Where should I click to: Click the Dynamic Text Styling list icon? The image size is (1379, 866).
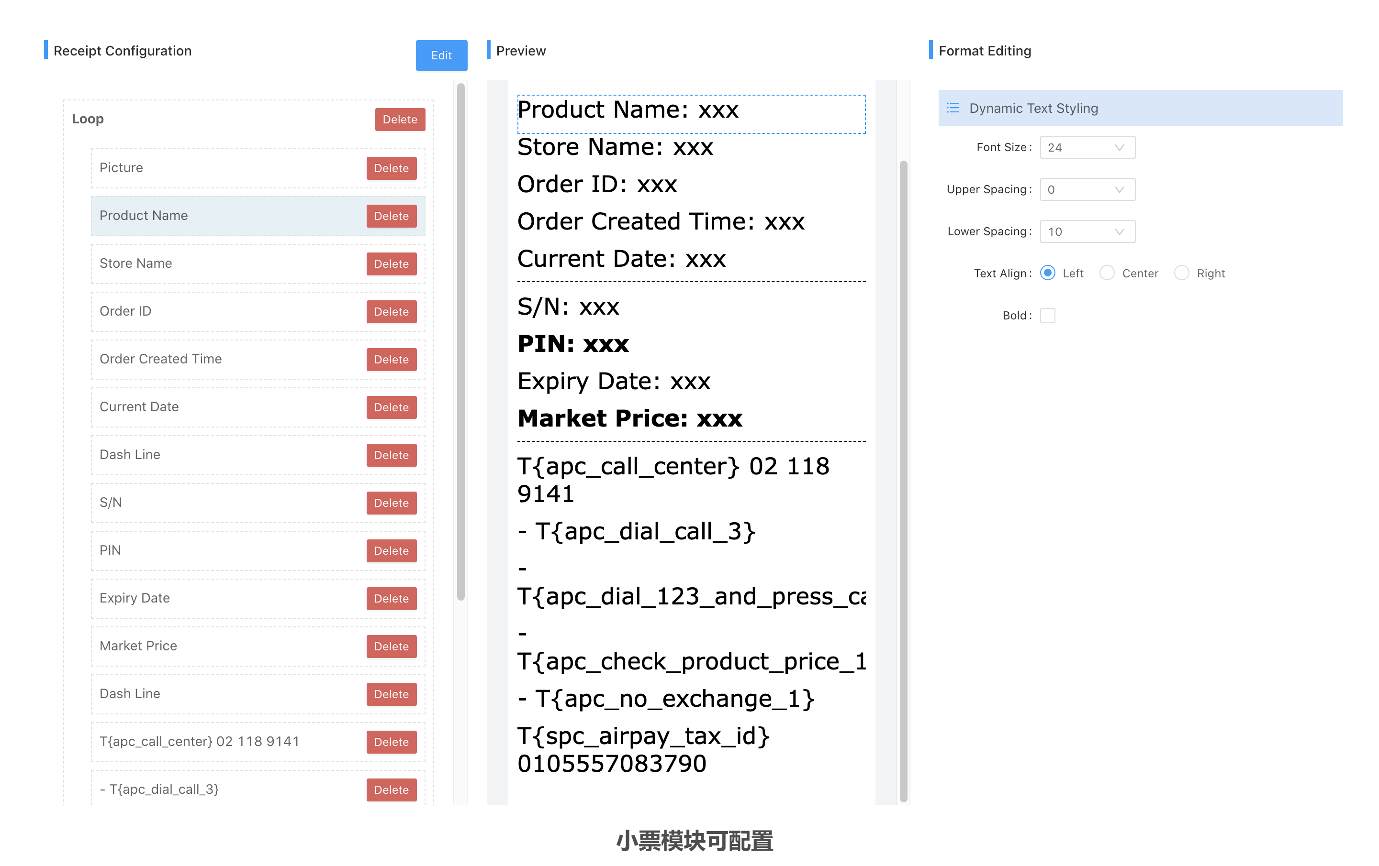[x=953, y=108]
